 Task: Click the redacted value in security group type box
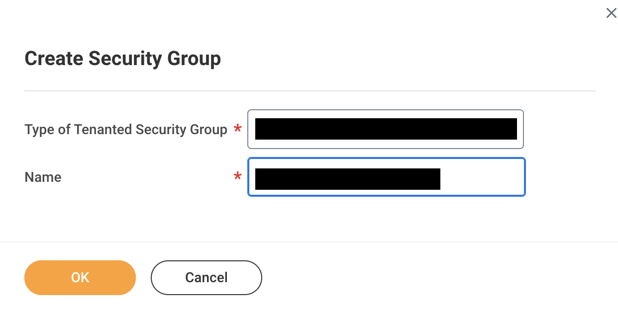(386, 129)
